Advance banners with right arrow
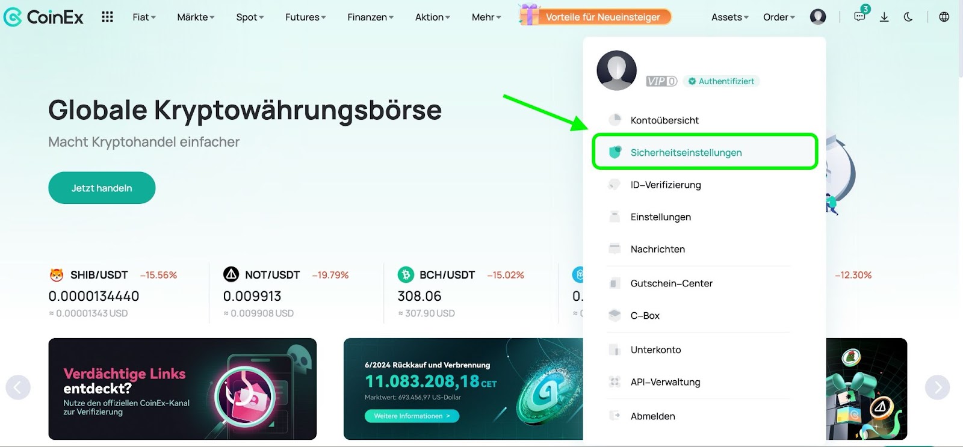 point(938,387)
